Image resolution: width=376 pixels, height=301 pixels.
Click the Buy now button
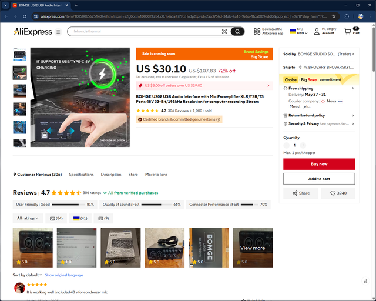(319, 164)
